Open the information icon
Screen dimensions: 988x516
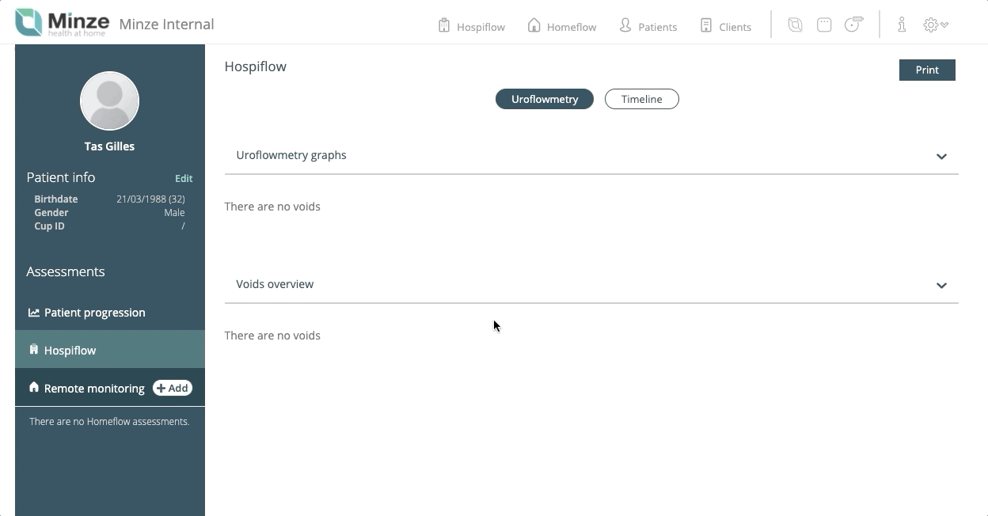[x=902, y=25]
